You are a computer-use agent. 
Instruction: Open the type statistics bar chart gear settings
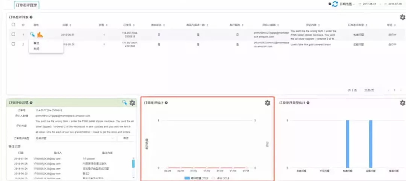pyautogui.click(x=402, y=103)
